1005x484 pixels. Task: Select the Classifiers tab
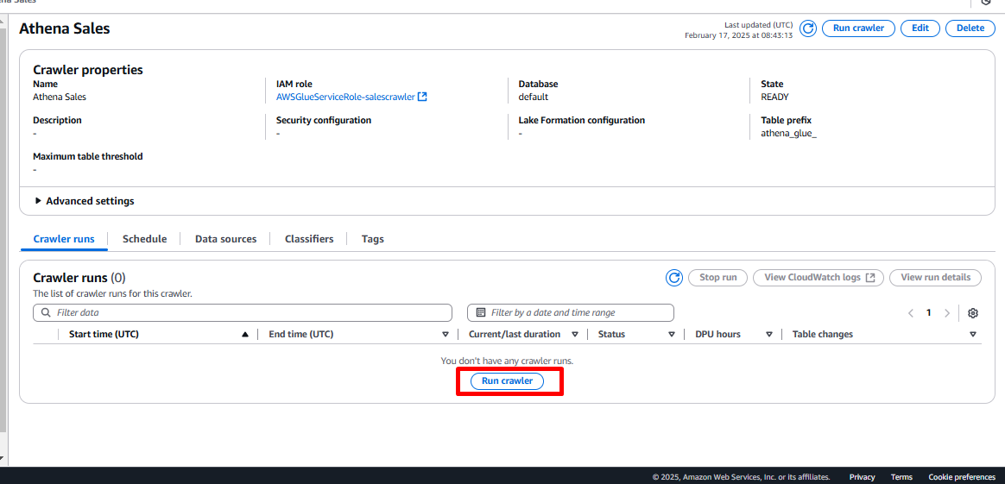click(309, 239)
